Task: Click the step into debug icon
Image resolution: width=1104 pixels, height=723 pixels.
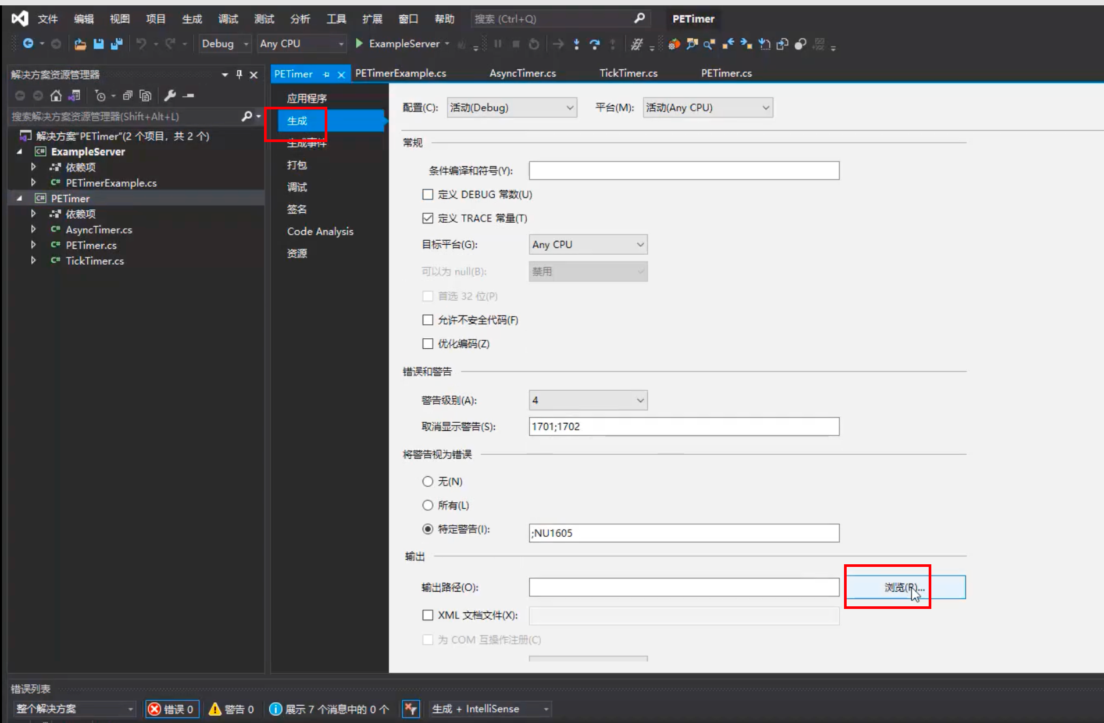Action: point(577,44)
